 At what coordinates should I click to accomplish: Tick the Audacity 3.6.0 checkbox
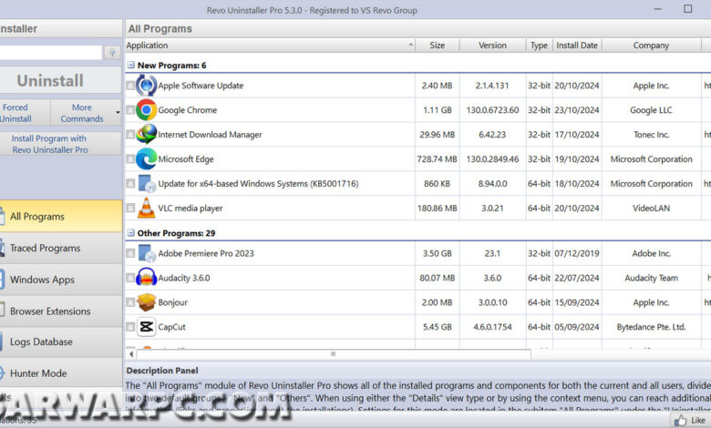click(130, 278)
